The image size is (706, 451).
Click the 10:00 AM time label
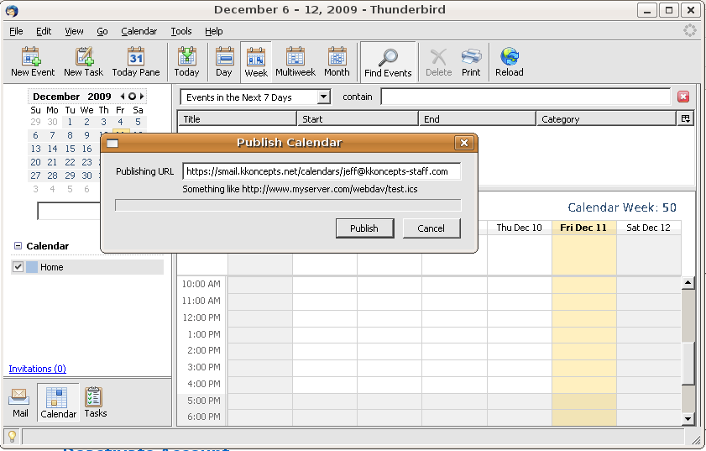tap(201, 284)
